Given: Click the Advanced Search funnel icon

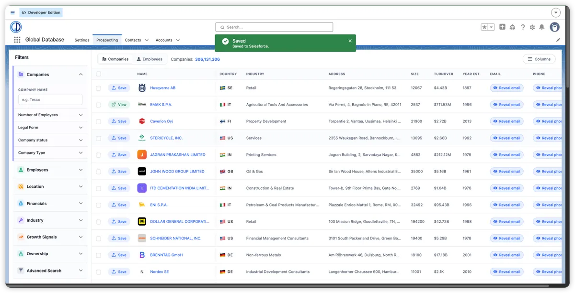Looking at the screenshot, I should (x=21, y=271).
